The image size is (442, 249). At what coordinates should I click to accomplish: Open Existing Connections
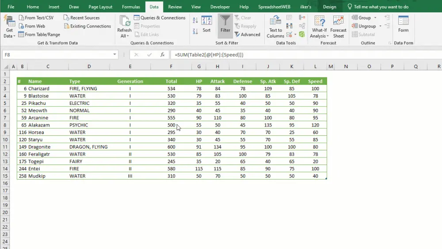click(x=88, y=26)
